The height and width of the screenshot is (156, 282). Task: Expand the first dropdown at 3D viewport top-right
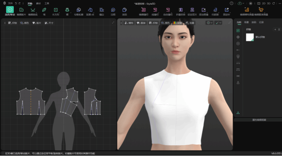coord(209,23)
